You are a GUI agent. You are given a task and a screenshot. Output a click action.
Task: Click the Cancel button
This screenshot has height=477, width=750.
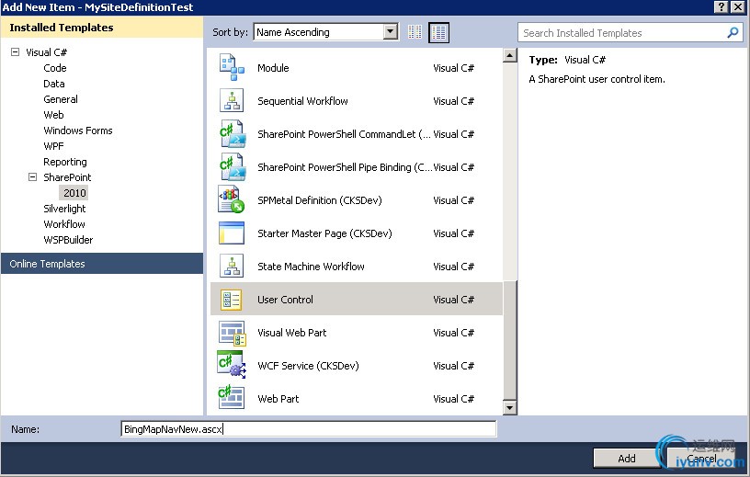click(x=701, y=459)
